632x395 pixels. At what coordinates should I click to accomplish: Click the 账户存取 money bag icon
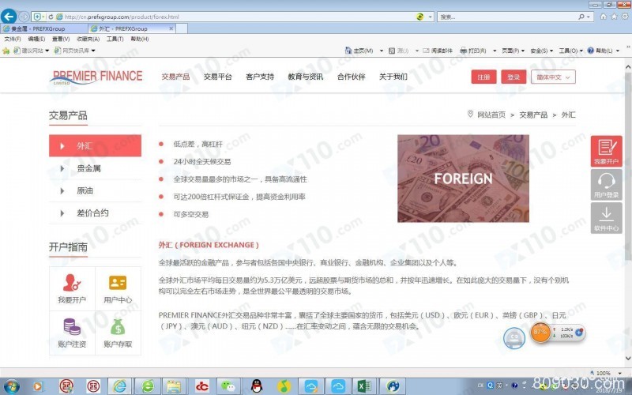pos(118,327)
